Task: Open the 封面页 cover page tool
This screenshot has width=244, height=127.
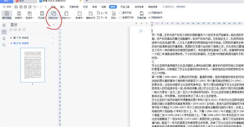Action: click(18, 15)
